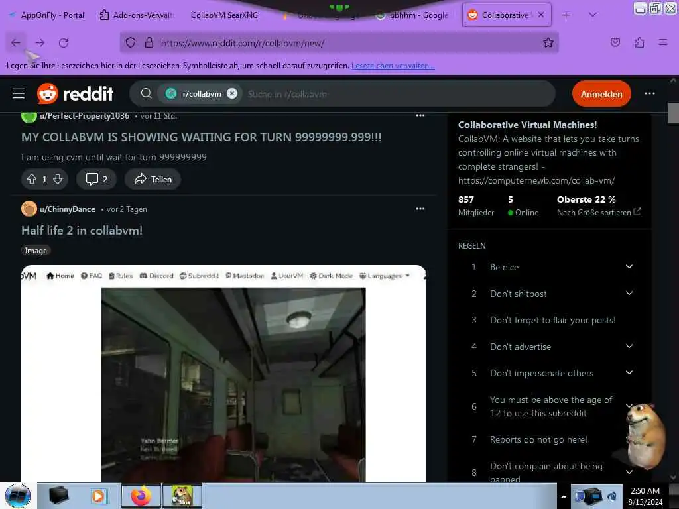Click rule 7 Reports do not go here
The width and height of the screenshot is (679, 509).
[538, 440]
